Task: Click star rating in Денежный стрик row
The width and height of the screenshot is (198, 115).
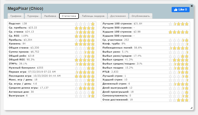Action: [179, 84]
